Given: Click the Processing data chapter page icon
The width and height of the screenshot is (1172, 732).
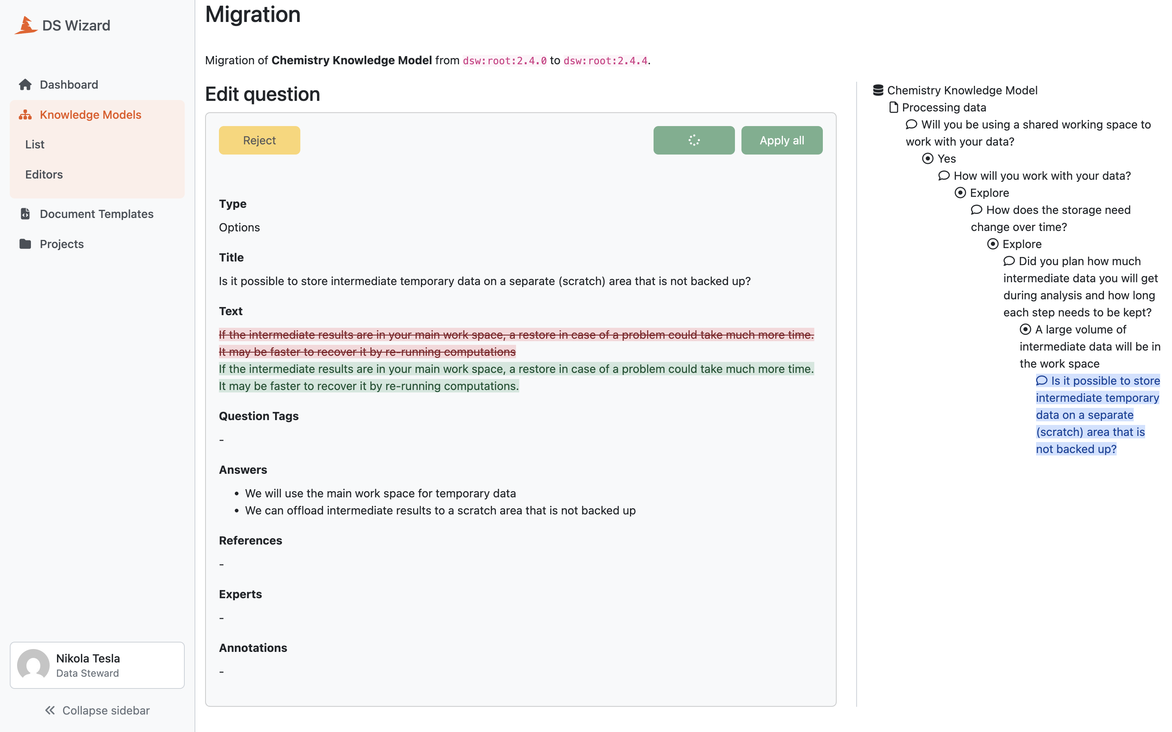Looking at the screenshot, I should [894, 107].
